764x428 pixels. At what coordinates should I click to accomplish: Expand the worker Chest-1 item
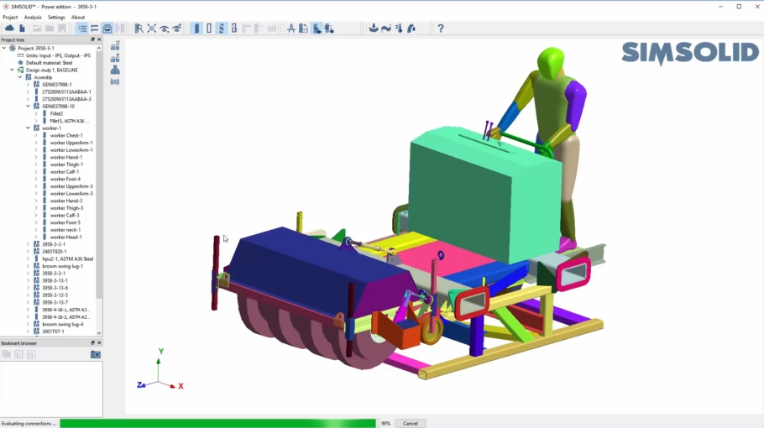click(x=36, y=135)
